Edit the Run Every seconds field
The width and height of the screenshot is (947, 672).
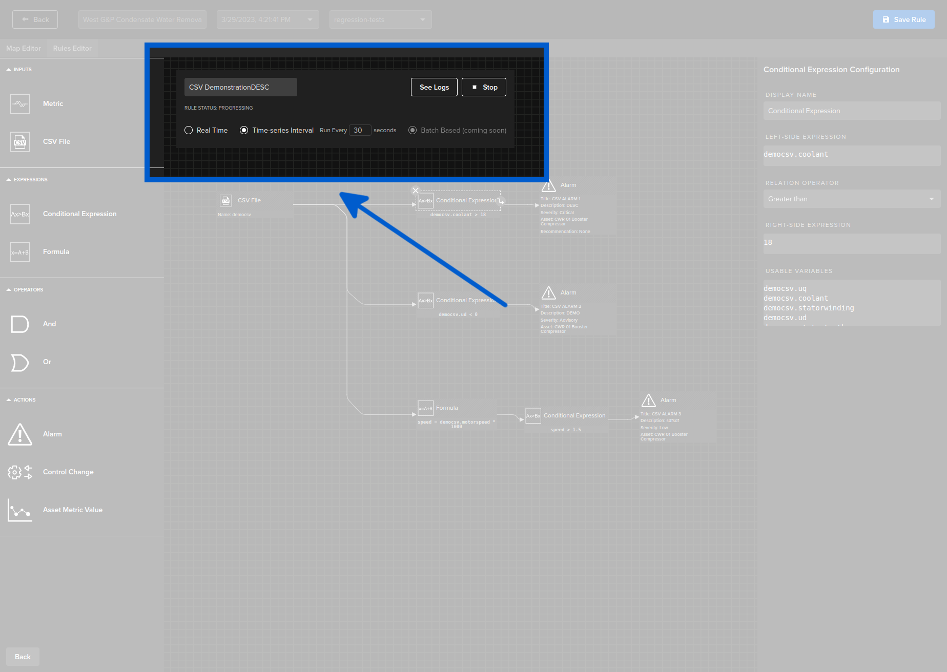click(x=359, y=130)
